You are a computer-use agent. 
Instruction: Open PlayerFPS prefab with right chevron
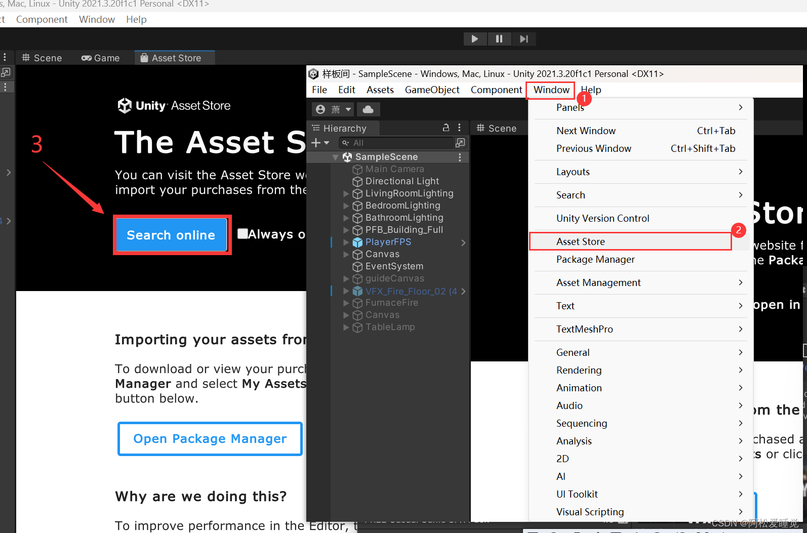tap(463, 242)
